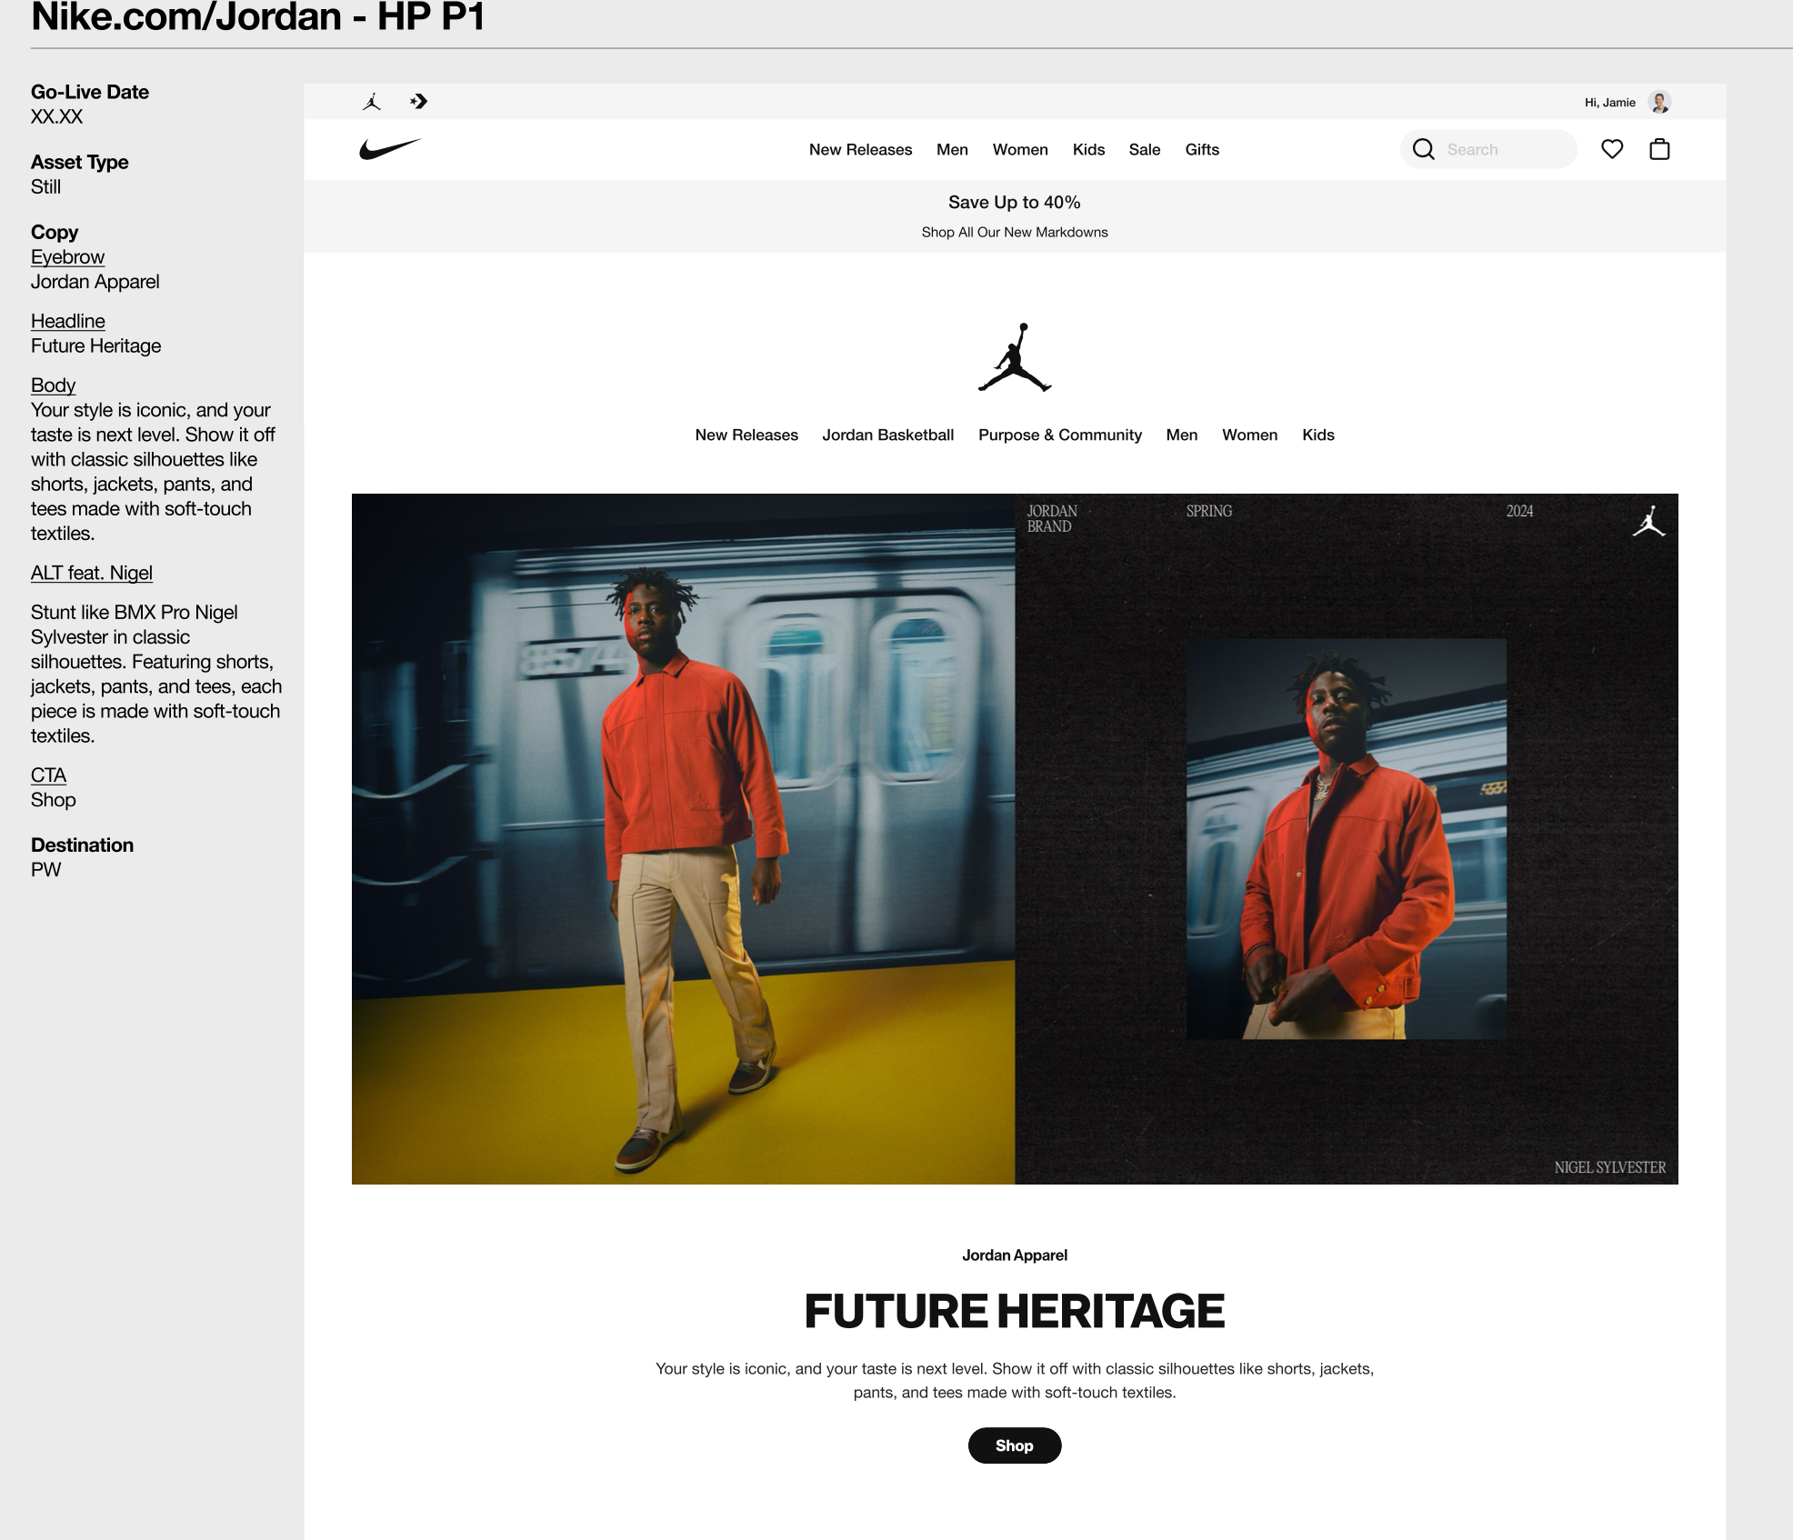
Task: Open Women in the top Nike navigation
Action: [1020, 150]
